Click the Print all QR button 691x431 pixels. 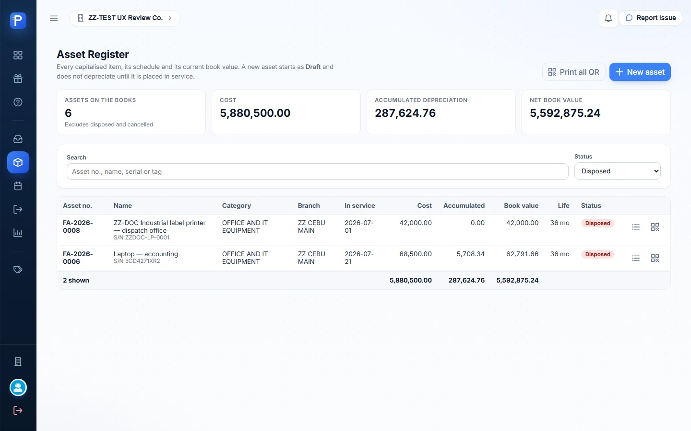point(574,72)
